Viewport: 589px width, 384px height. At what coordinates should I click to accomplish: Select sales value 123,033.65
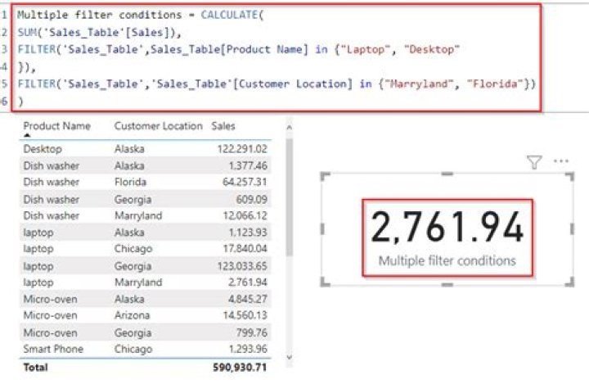point(242,266)
